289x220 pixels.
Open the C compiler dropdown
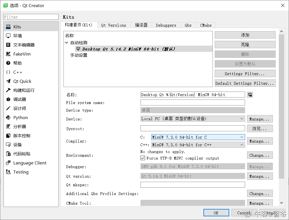198,137
